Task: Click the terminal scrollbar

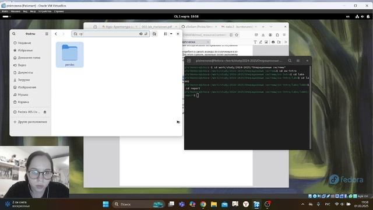Action: [x=310, y=107]
